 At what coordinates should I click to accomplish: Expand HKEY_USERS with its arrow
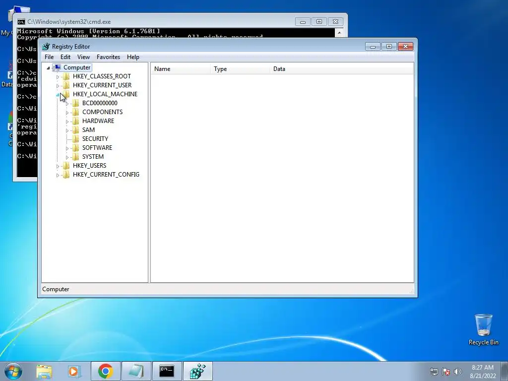click(x=58, y=166)
